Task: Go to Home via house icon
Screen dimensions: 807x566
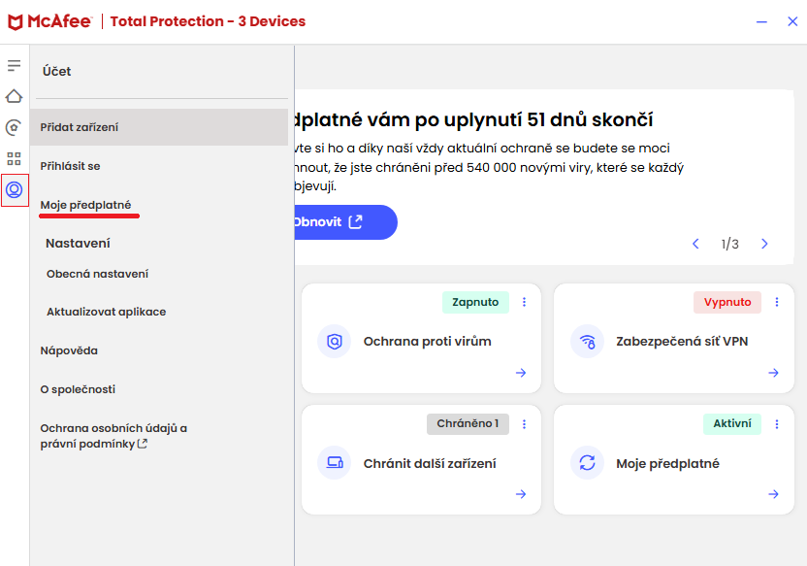Action: click(x=14, y=96)
